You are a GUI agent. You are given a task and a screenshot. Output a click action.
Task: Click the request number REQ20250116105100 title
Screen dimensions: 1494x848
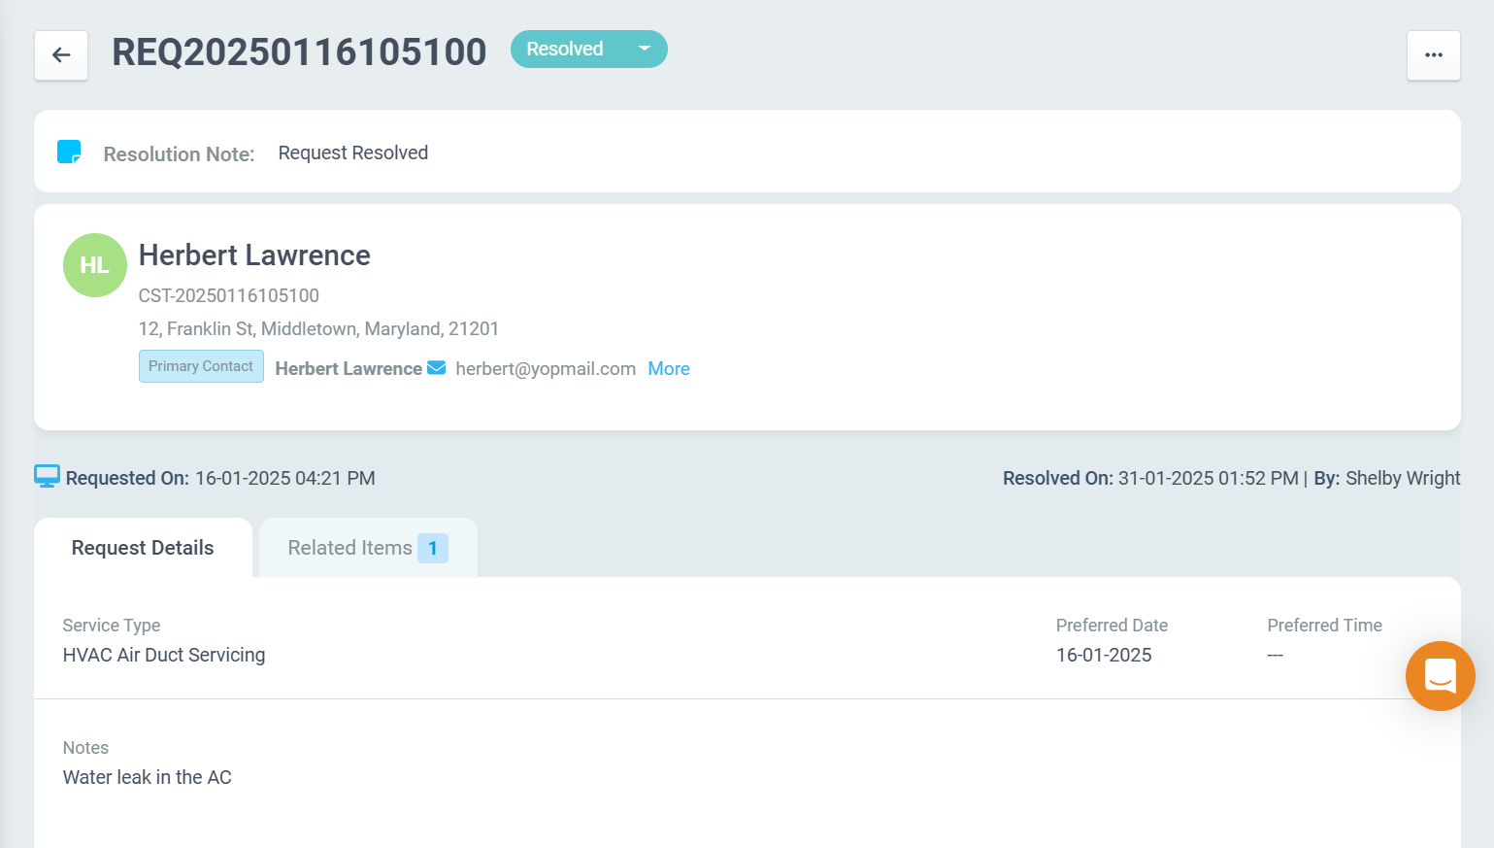pos(299,52)
